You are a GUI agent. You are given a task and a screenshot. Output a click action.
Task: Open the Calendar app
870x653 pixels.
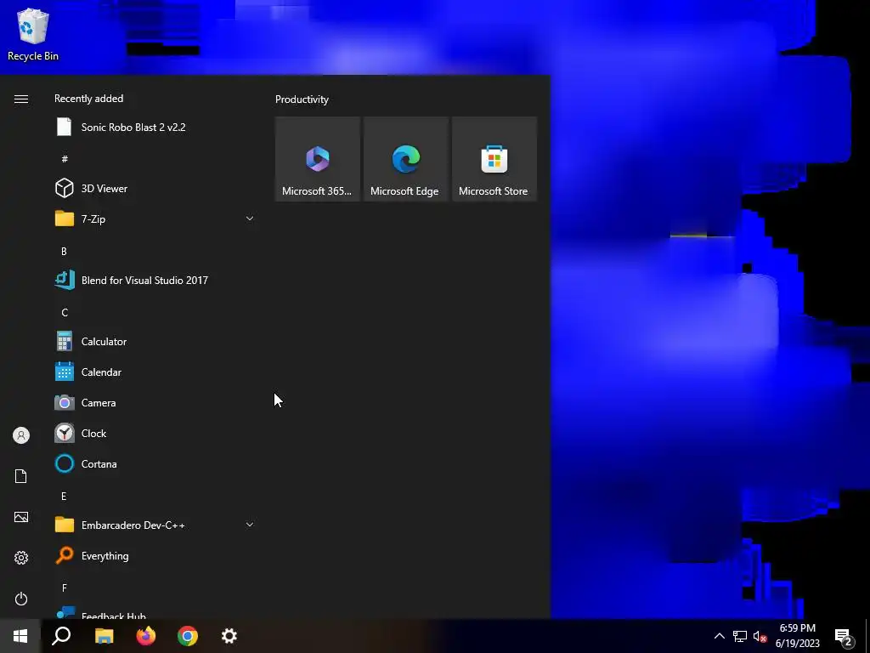155,372
